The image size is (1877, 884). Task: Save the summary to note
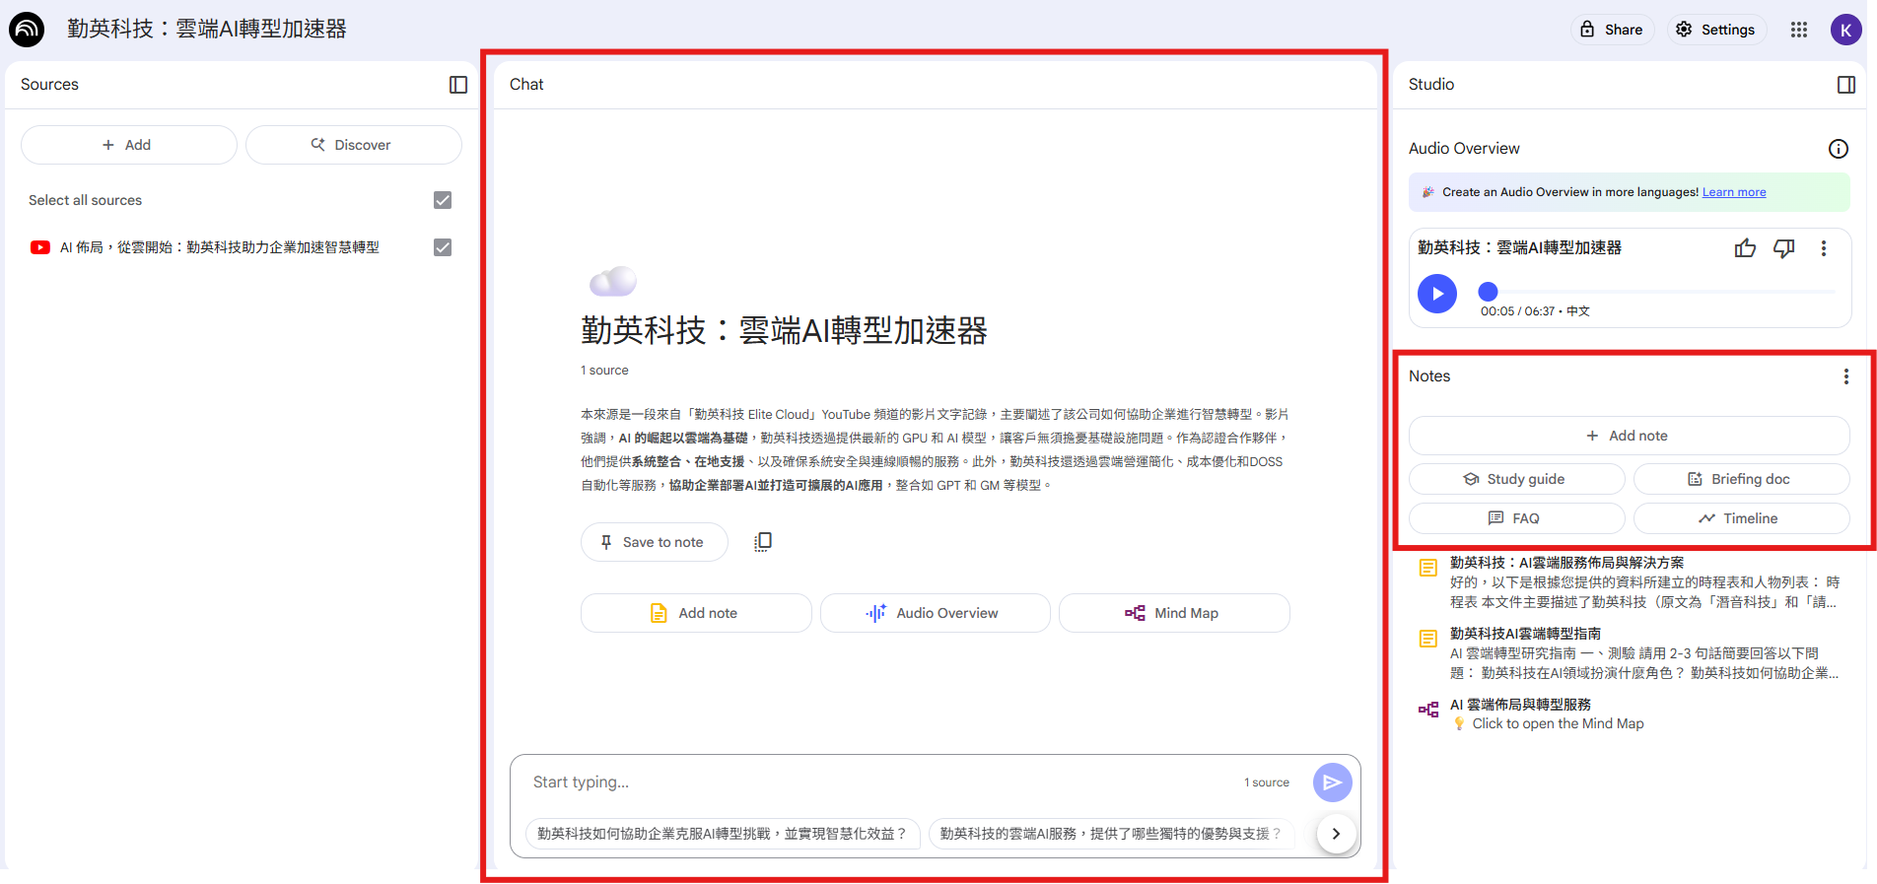[x=654, y=542]
